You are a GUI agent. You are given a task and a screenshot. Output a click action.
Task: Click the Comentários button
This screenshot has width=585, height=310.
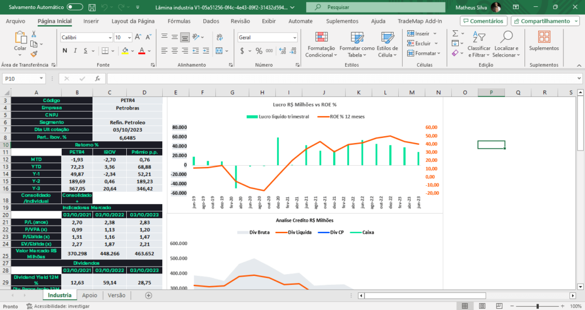click(x=483, y=21)
